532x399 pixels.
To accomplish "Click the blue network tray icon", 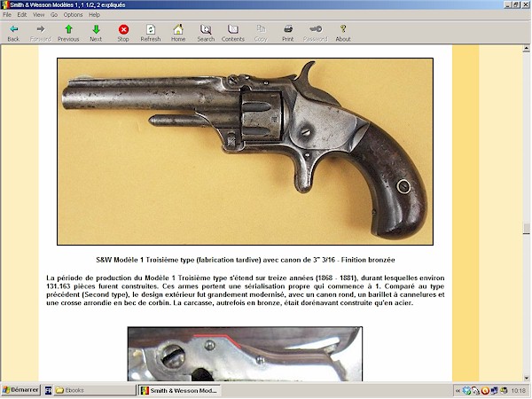I will 467,391.
